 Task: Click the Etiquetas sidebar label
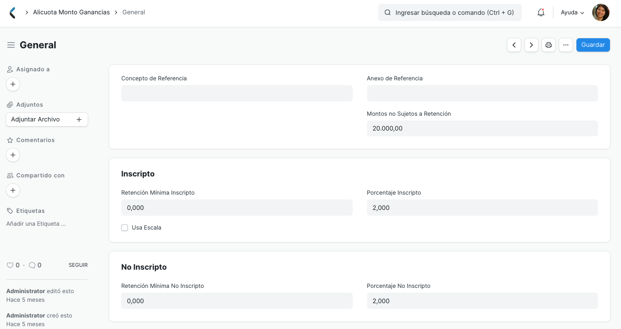30,211
